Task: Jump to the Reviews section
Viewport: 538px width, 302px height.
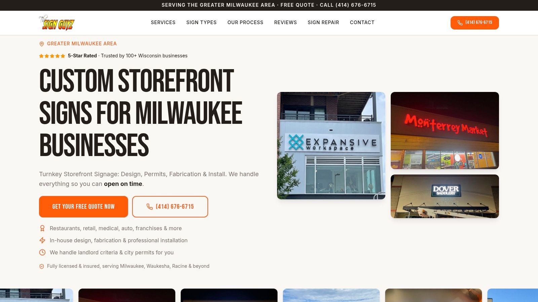Action: click(285, 22)
